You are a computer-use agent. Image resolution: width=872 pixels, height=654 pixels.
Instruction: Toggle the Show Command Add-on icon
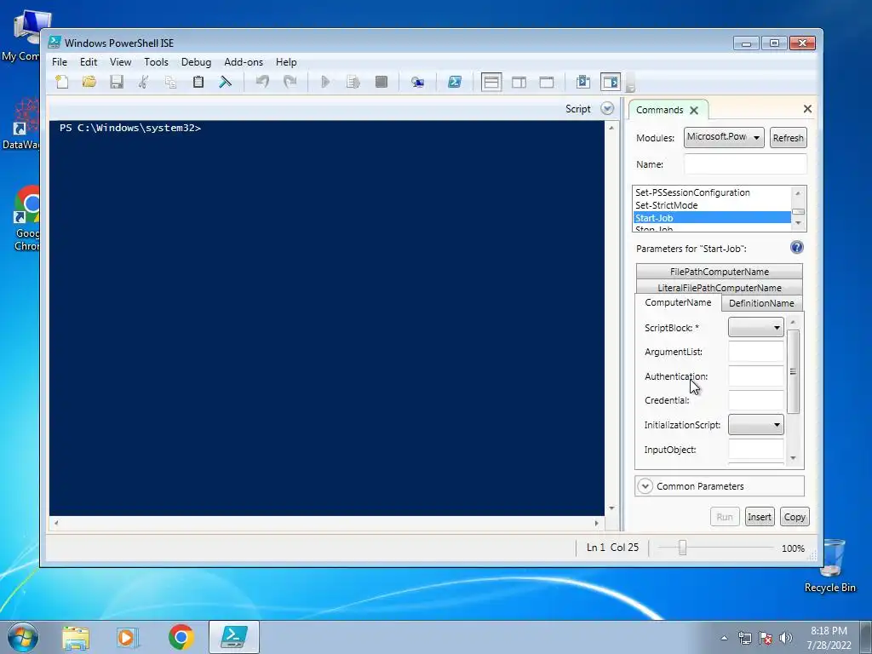(x=610, y=83)
